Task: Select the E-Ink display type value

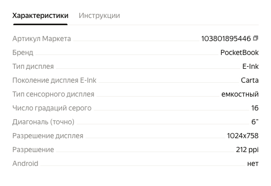Action: (250, 66)
